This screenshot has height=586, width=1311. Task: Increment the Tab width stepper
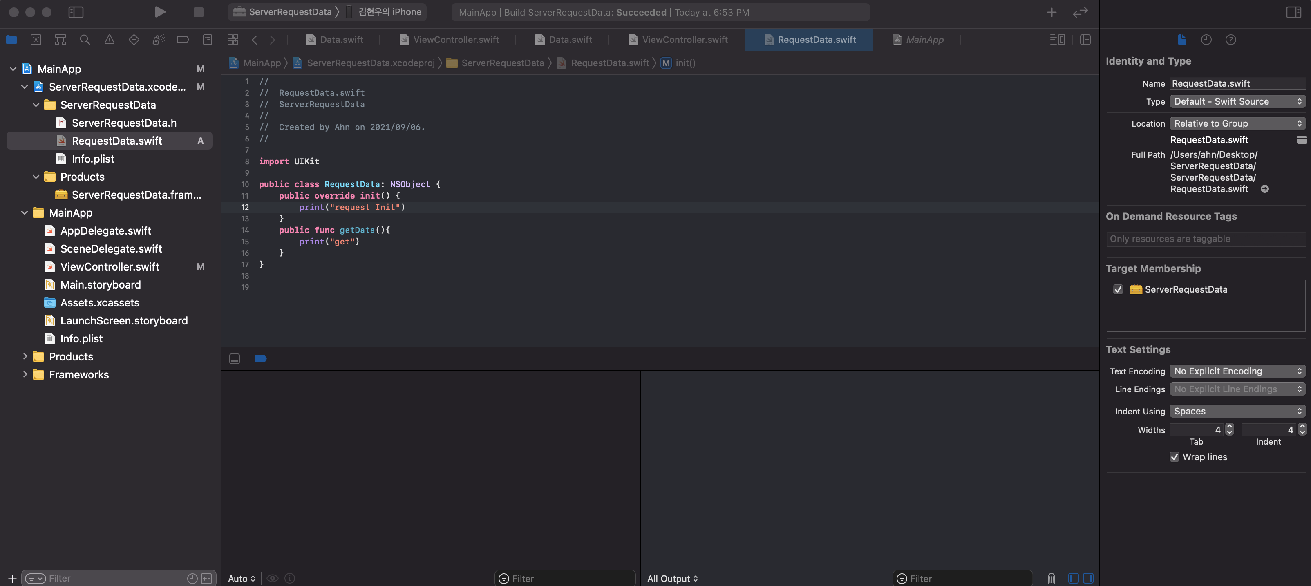(x=1230, y=427)
